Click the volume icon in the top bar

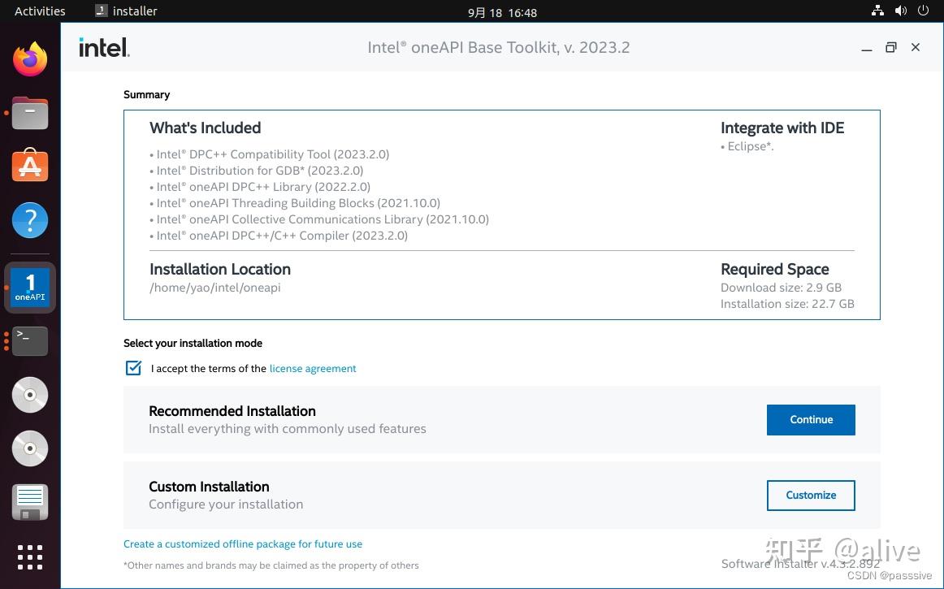pyautogui.click(x=901, y=11)
